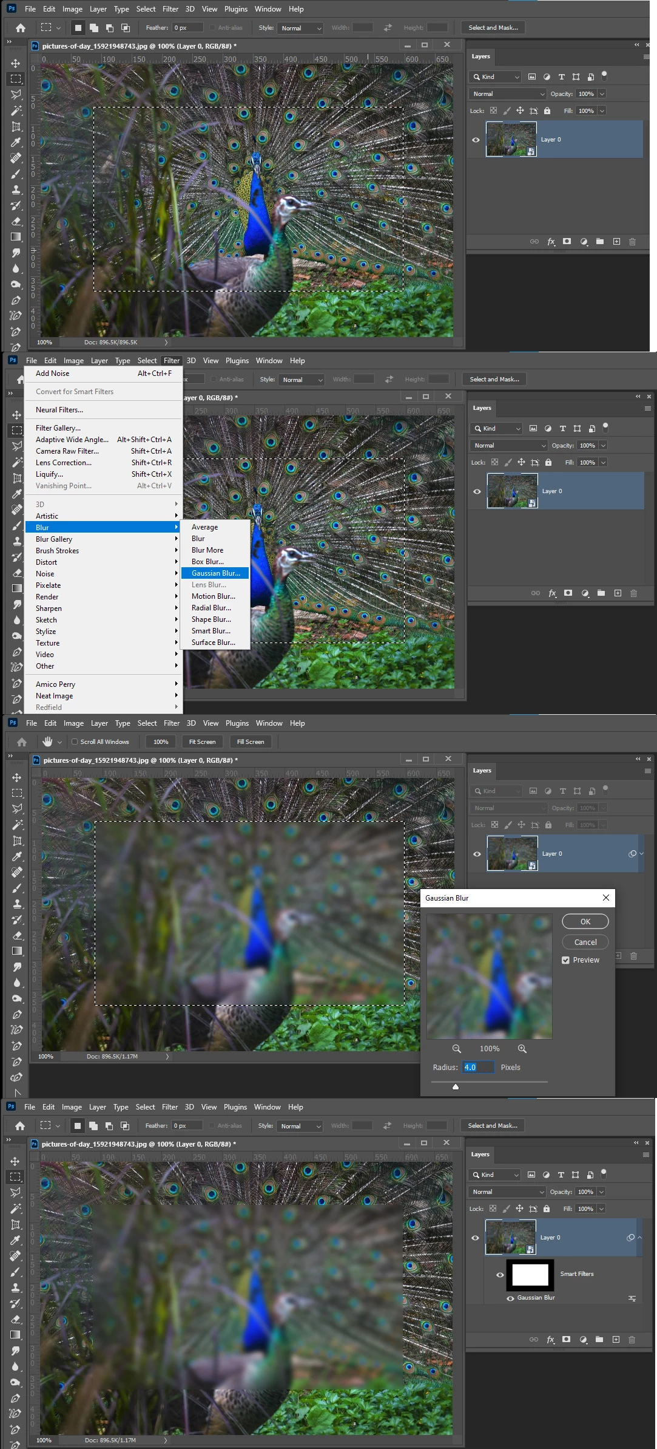Collapse Layer 0 smart filters list chevron
The height and width of the screenshot is (1449, 657).
[x=639, y=1237]
